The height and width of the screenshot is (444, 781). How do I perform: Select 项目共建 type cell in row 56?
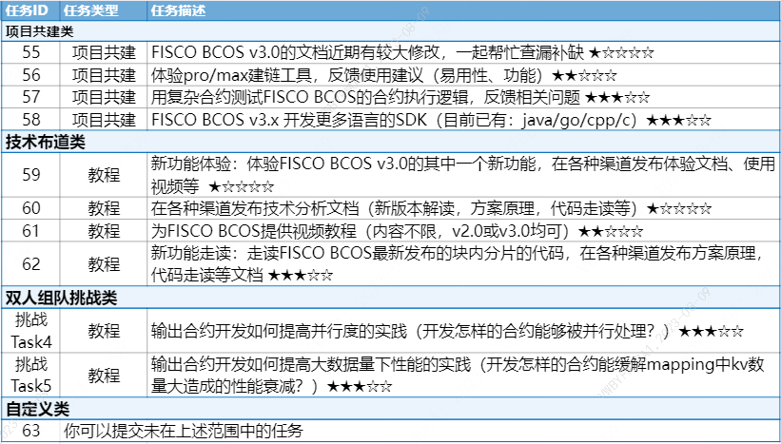(x=104, y=75)
